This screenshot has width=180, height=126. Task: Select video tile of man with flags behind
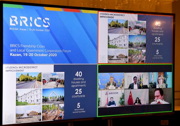(x=136, y=81)
